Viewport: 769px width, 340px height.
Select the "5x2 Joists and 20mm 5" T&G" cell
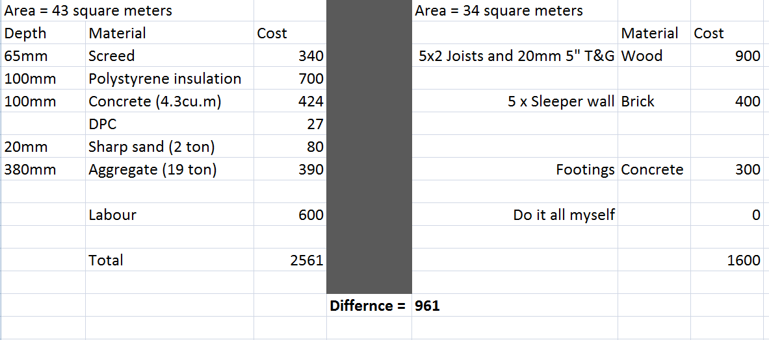pyautogui.click(x=517, y=56)
